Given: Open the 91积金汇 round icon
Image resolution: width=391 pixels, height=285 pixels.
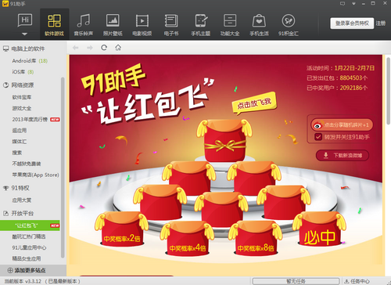Looking at the screenshot, I should tap(289, 21).
